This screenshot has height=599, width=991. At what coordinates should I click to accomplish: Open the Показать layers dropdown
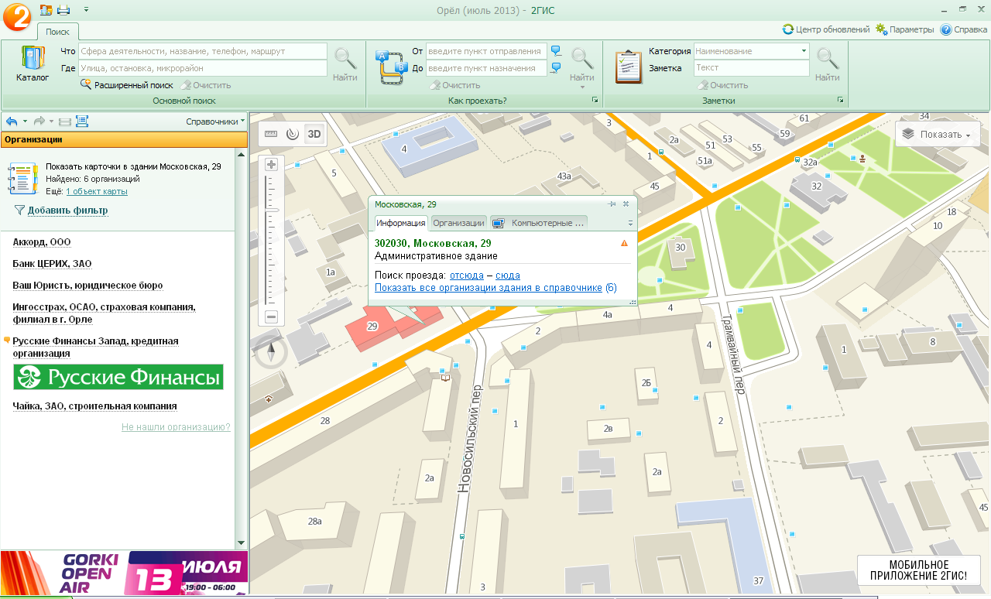938,135
